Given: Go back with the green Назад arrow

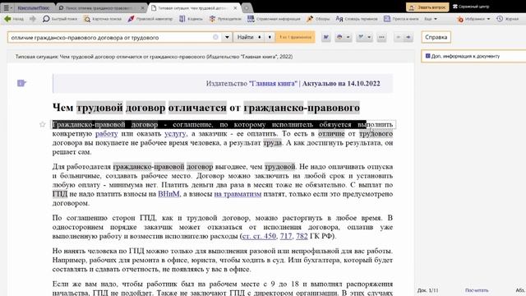Looking at the screenshot, I should (x=14, y=19).
